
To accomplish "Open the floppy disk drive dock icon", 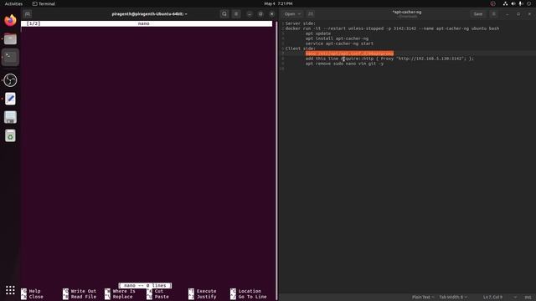I will point(10,117).
